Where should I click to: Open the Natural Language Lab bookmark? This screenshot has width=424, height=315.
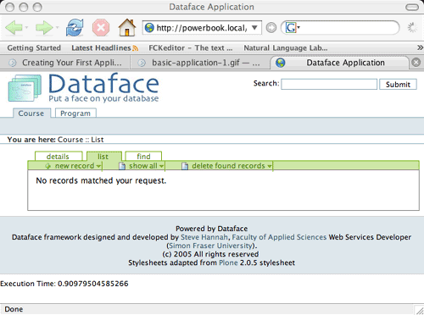286,48
